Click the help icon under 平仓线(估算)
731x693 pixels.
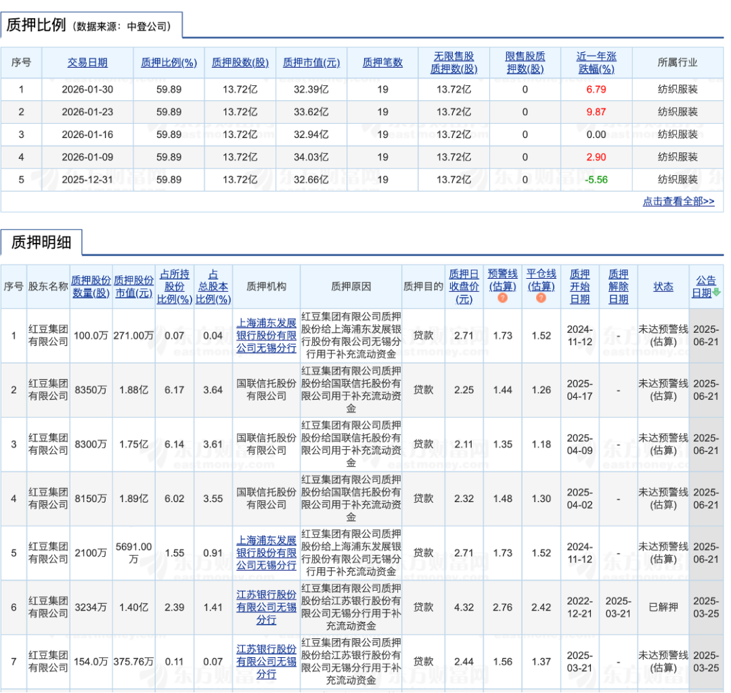tap(541, 298)
